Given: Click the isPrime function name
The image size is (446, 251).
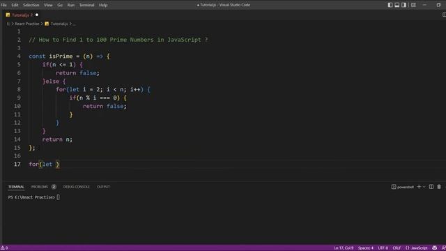Looking at the screenshot, I should pyautogui.click(x=61, y=56).
